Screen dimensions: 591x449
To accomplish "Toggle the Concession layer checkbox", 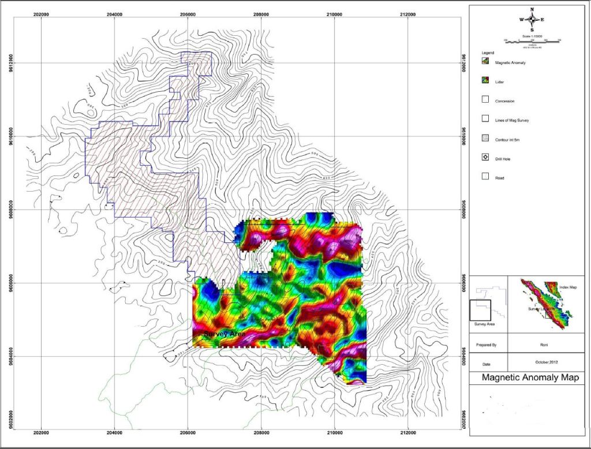I will (x=485, y=100).
